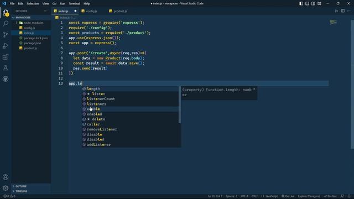Screen dimensions: 354x199
Task: Open package.json in the explorer
Action: pyautogui.click(x=31, y=43)
